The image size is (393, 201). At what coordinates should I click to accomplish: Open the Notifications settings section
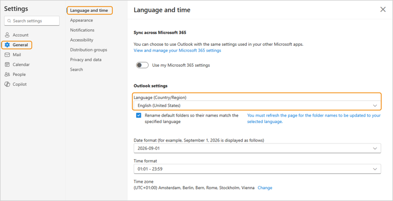click(x=82, y=30)
